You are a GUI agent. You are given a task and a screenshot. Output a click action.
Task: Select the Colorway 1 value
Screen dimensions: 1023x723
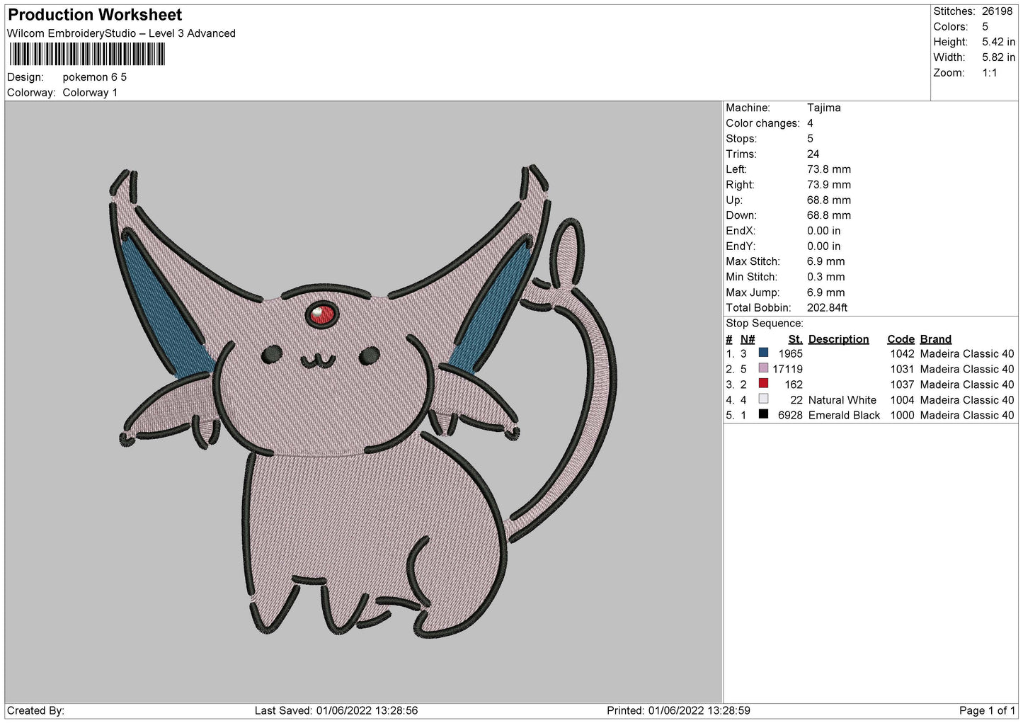(x=90, y=93)
